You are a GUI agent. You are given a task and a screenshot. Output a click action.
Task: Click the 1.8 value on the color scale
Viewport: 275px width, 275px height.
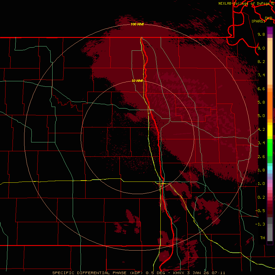click(x=261, y=170)
